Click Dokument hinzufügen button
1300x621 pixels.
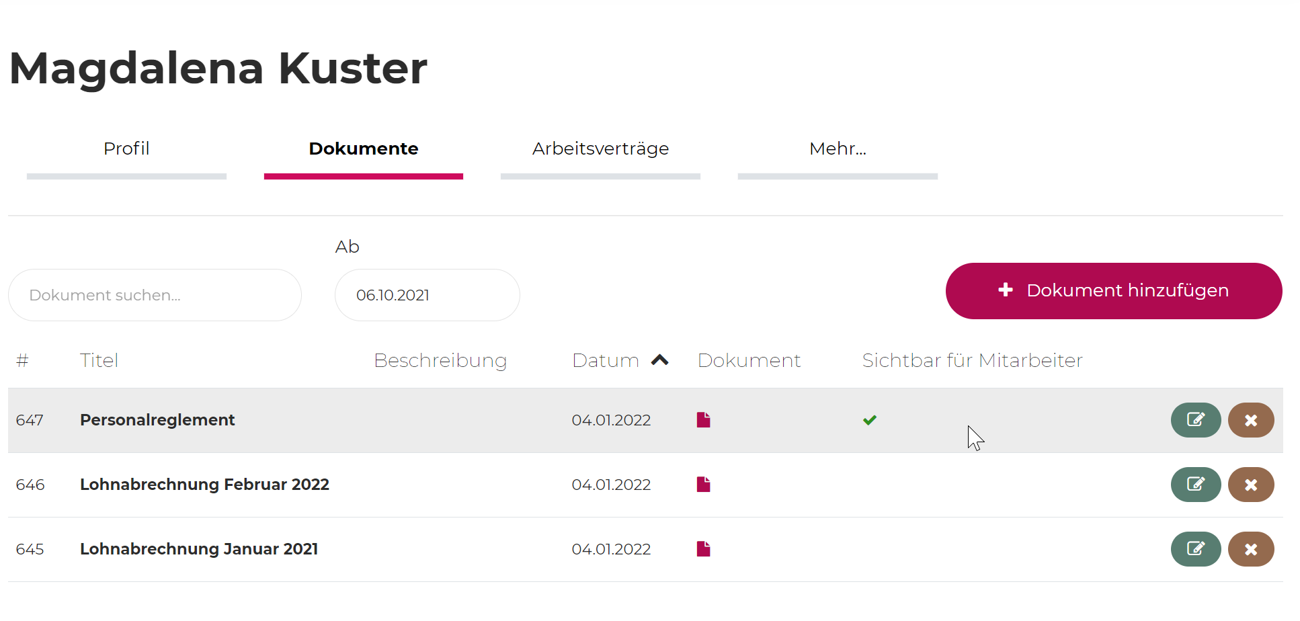1113,290
